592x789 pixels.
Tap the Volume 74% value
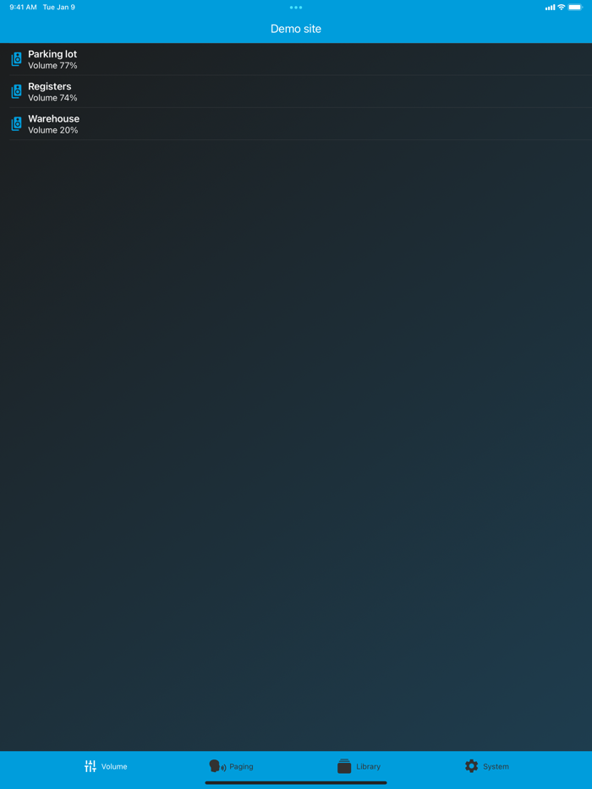pos(52,98)
